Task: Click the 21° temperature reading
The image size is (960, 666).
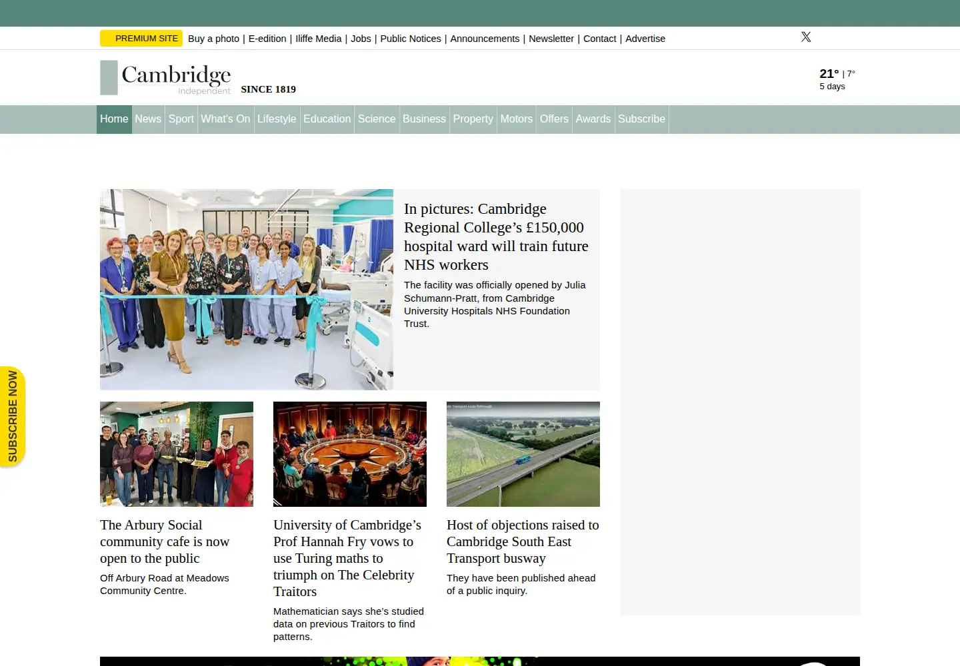Action: (829, 74)
